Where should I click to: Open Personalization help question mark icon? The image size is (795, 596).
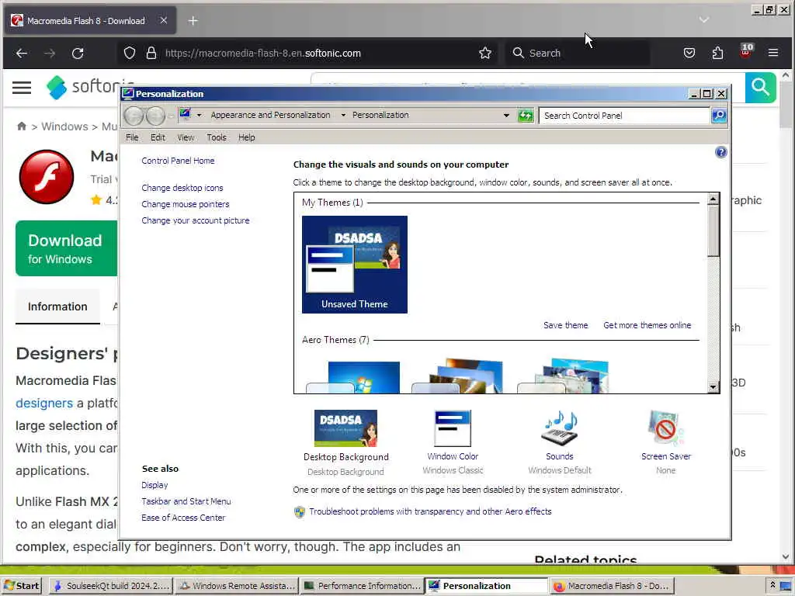click(721, 152)
